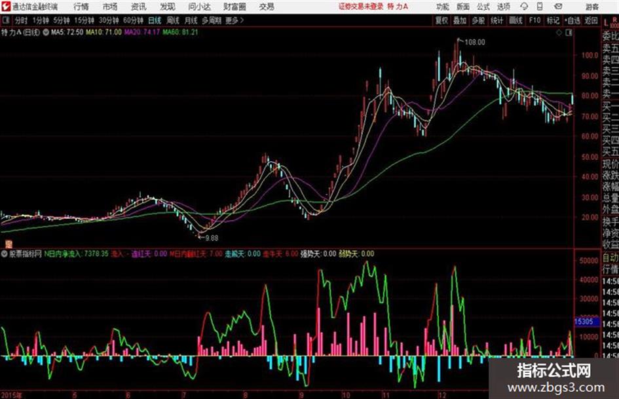Open the 交易 menu
Viewport: 619px width, 399px height.
tap(267, 7)
